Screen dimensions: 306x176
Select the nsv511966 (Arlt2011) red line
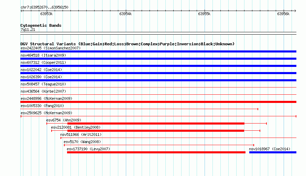178,138
